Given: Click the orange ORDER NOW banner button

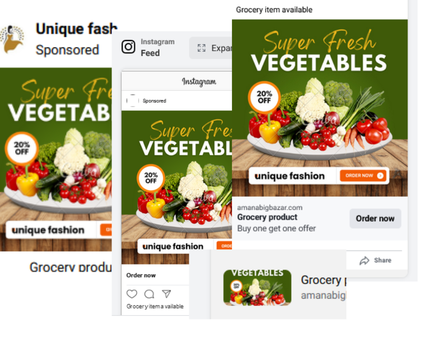Looking at the screenshot, I should pyautogui.click(x=363, y=175).
